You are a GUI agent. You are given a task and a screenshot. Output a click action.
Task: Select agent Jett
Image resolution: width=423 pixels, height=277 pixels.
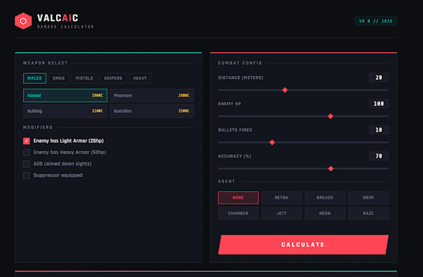point(281,214)
